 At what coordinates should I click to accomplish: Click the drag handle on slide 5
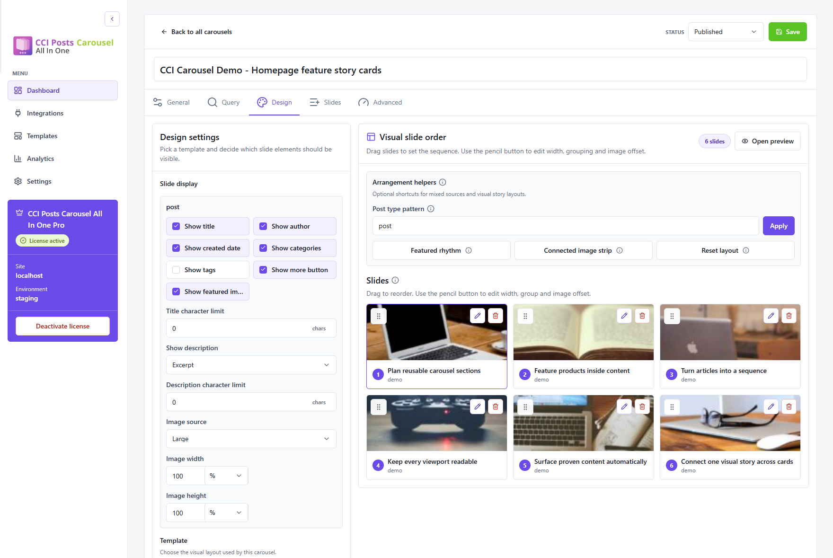tap(525, 407)
